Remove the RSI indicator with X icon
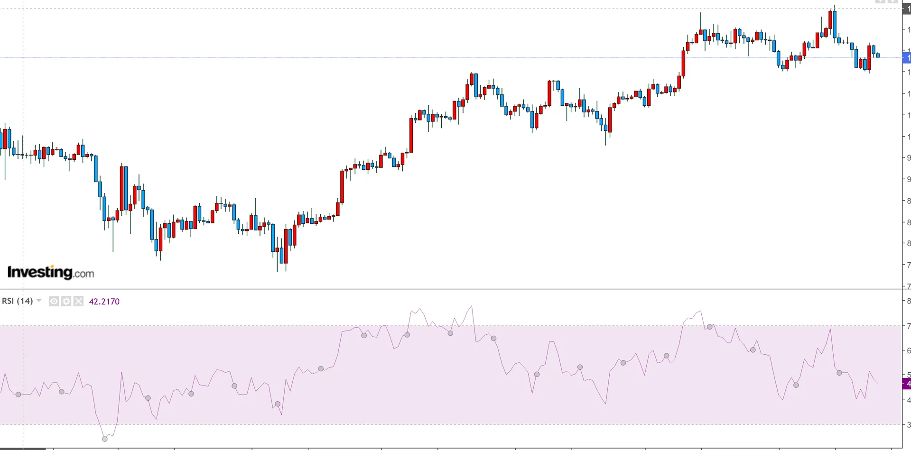 pos(79,301)
